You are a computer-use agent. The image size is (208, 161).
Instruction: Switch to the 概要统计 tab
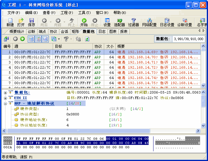pos(17,32)
